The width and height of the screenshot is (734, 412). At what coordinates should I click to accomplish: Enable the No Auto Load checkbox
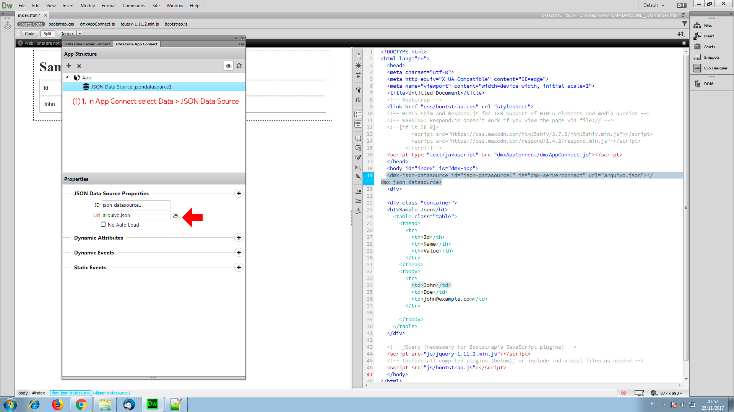(x=103, y=224)
